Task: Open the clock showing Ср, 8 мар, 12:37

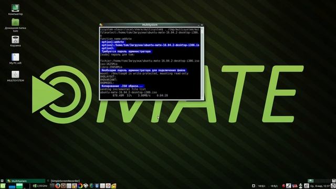Action: (x=320, y=186)
